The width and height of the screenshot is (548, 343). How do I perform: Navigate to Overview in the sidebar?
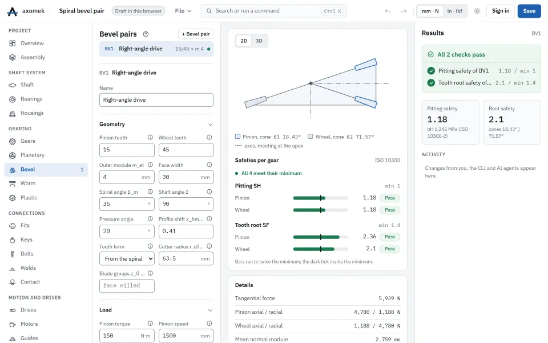pyautogui.click(x=46, y=43)
